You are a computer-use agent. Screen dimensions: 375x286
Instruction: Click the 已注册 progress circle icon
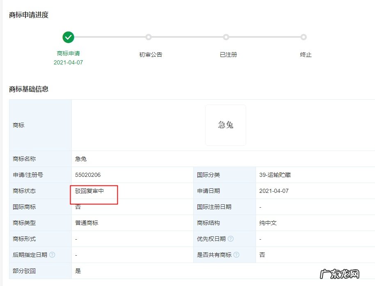click(226, 37)
